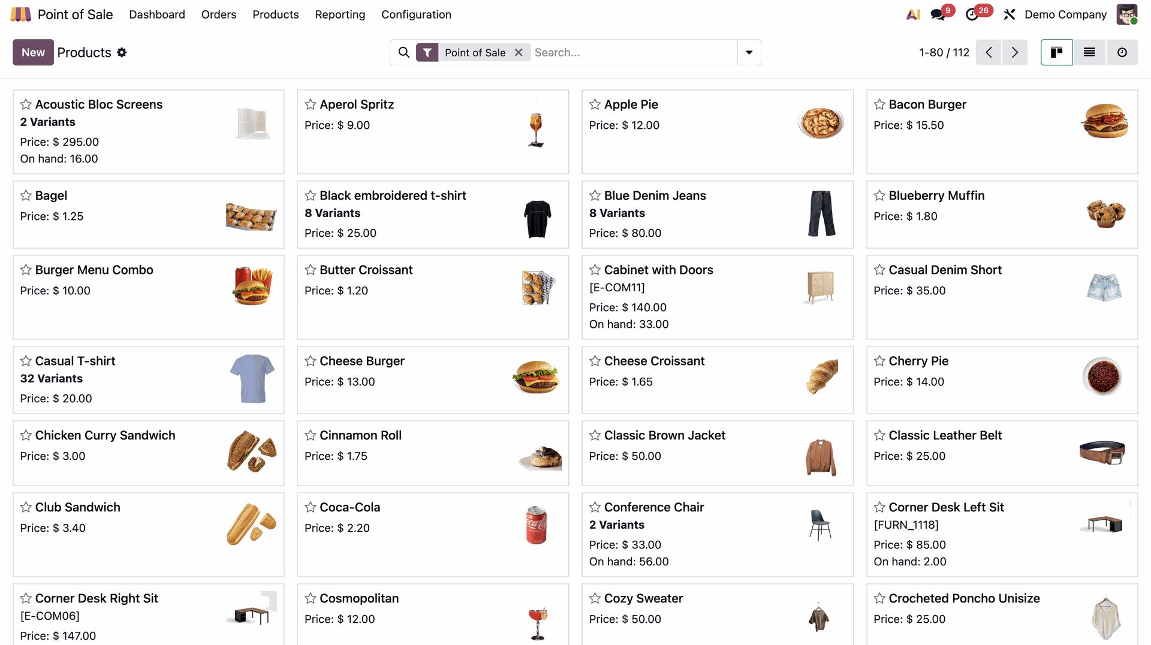Screen dimensions: 1151x645
Task: Create a New product
Action: click(33, 53)
